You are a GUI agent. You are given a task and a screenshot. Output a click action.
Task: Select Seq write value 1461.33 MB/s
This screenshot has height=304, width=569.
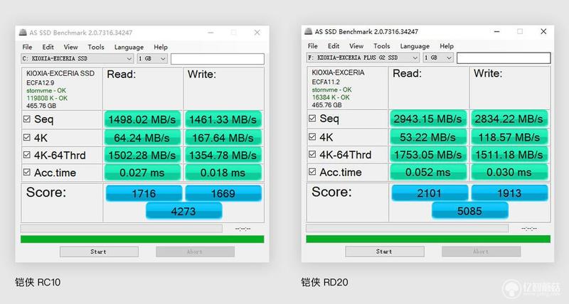(x=223, y=119)
